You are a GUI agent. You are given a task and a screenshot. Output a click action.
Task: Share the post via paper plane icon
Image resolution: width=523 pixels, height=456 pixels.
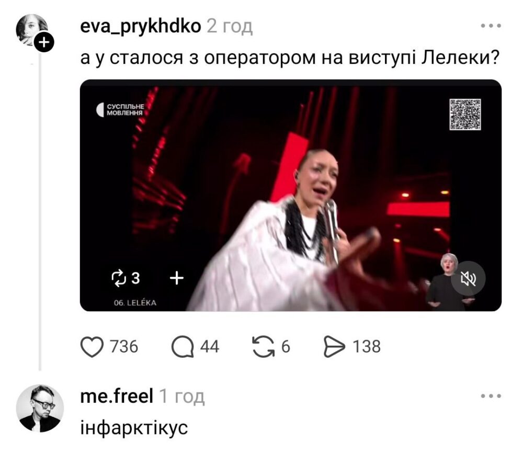tap(334, 347)
